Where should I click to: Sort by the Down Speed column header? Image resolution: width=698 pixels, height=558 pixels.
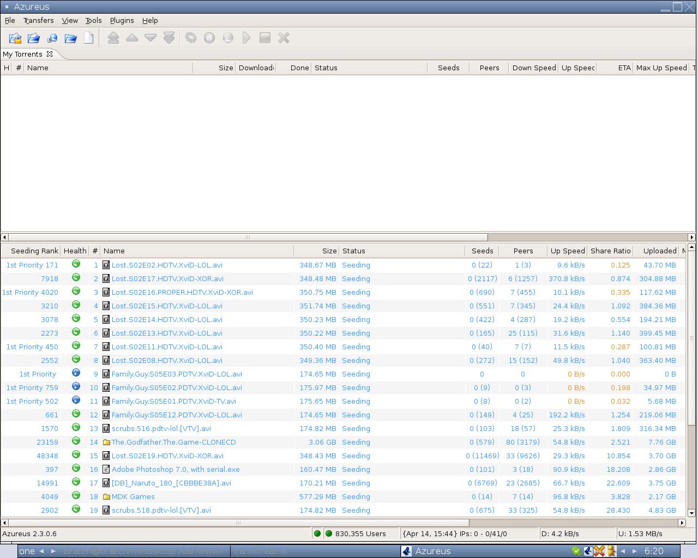tap(534, 68)
